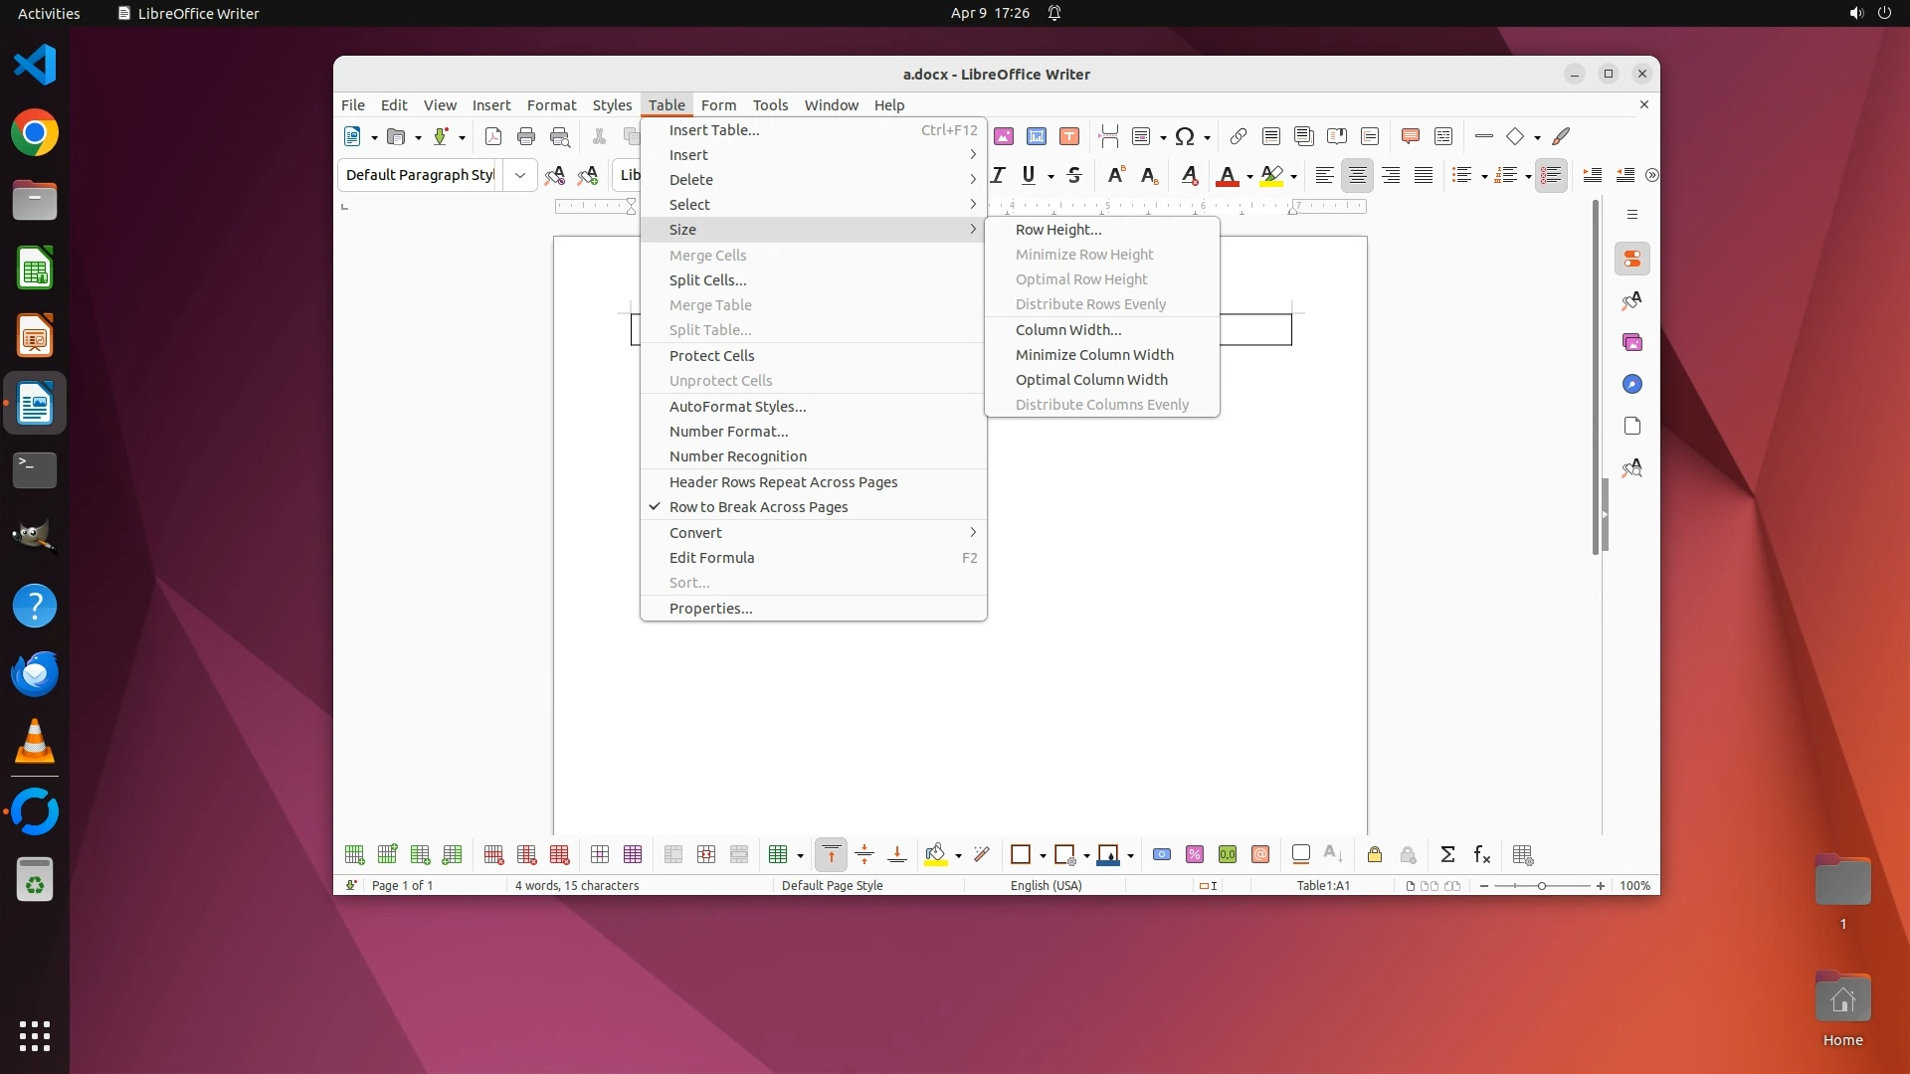Click the Strikethrough formatting icon
Viewport: 1910px width, 1074px height.
click(1073, 175)
